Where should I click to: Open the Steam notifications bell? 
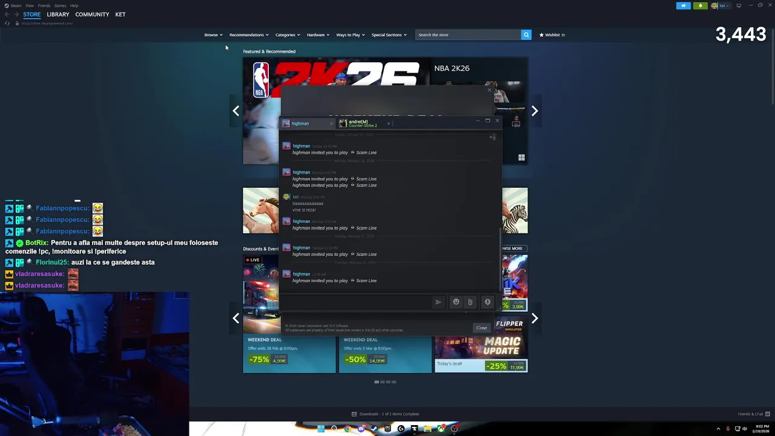pos(700,5)
